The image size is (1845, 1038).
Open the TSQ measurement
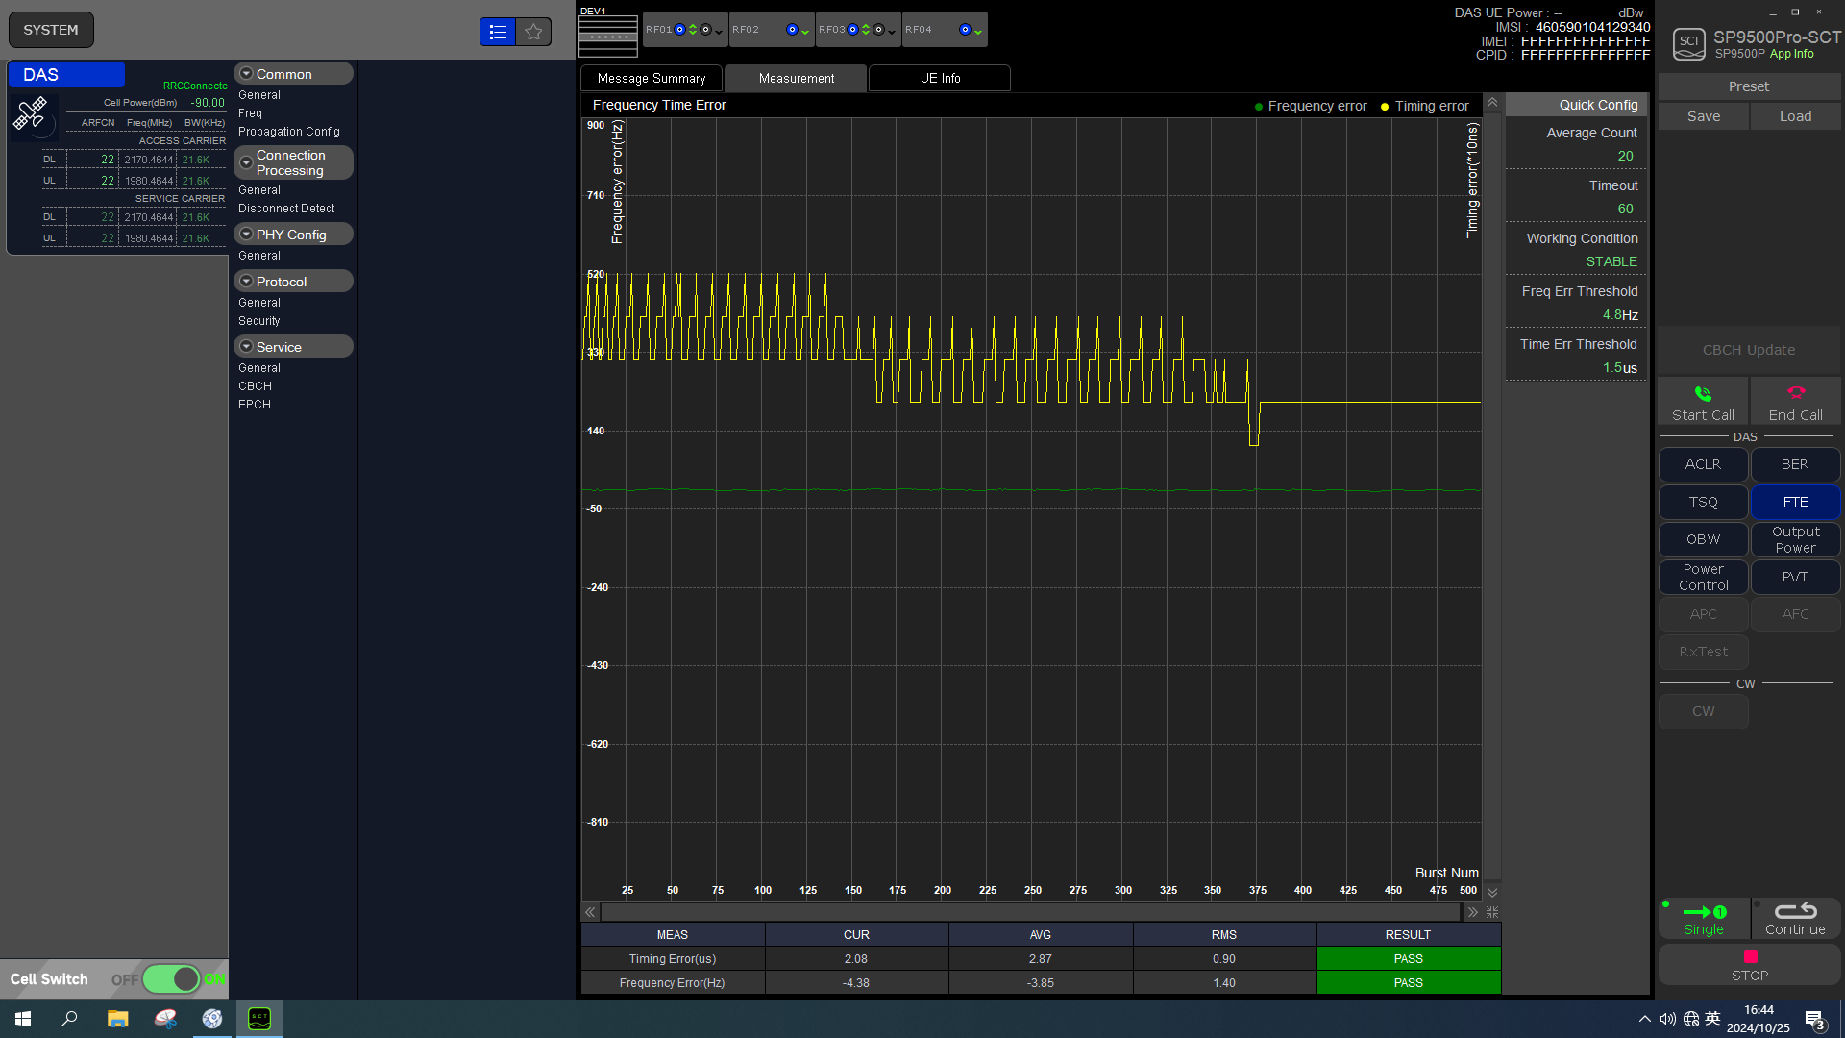tap(1703, 502)
